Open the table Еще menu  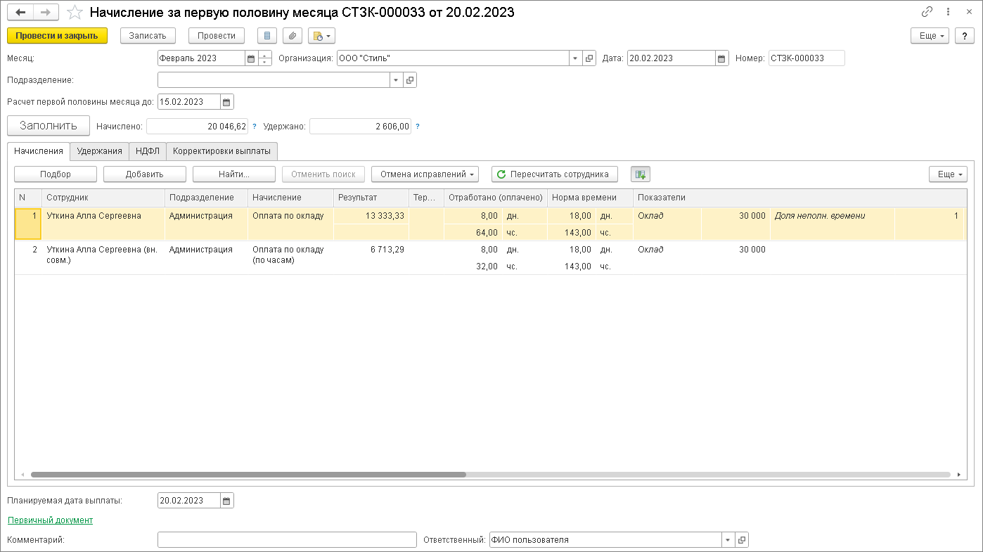coord(948,174)
